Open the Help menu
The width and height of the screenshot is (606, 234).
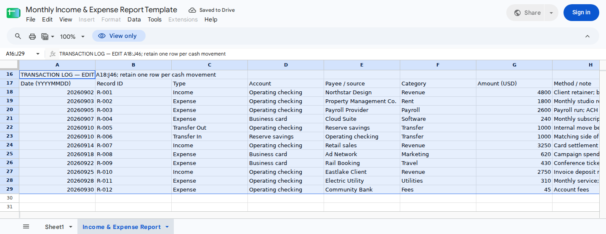click(x=211, y=19)
